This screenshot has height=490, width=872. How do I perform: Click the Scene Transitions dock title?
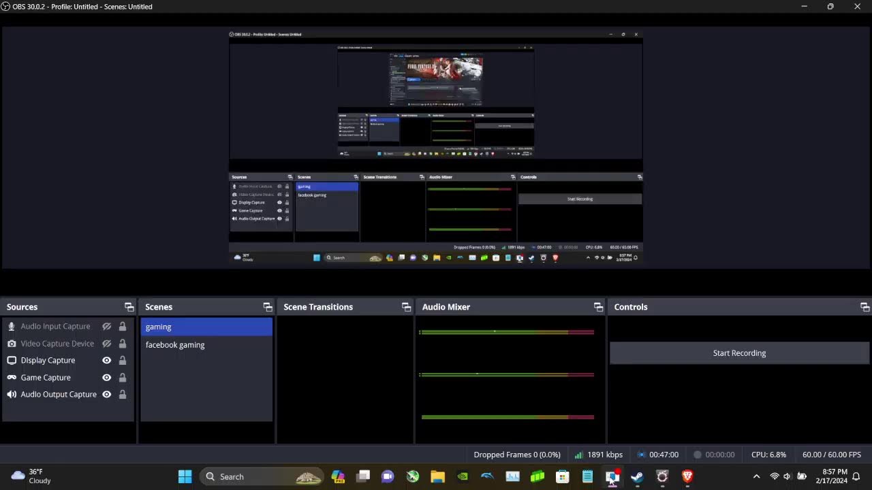[318, 307]
